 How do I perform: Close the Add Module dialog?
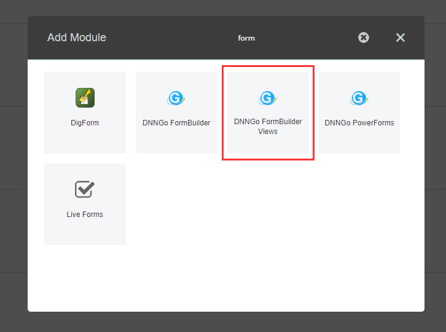tap(401, 38)
